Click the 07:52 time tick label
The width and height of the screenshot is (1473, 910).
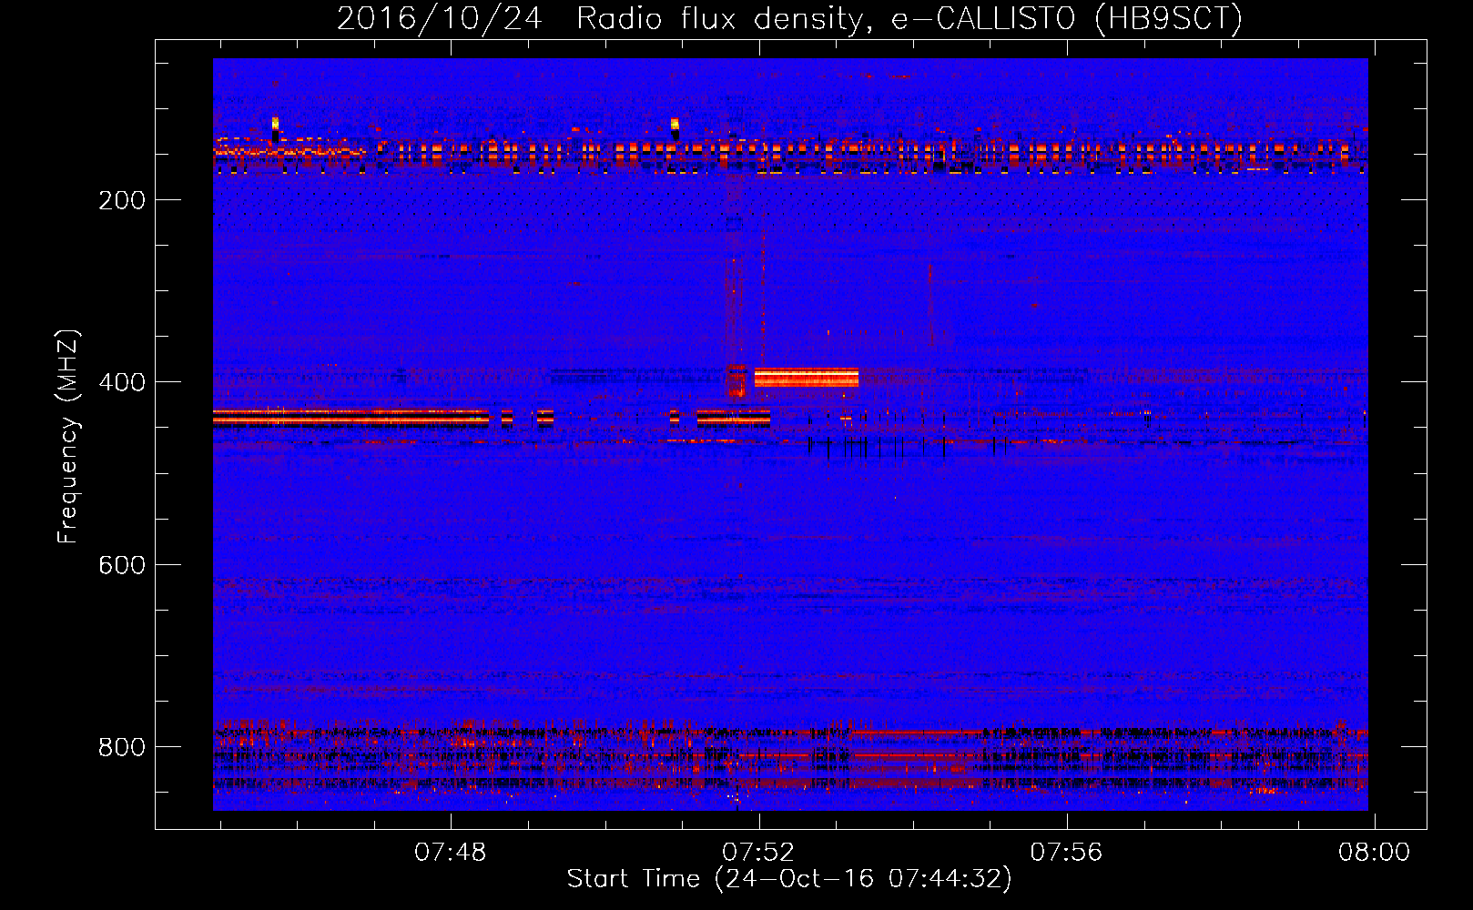pyautogui.click(x=758, y=853)
